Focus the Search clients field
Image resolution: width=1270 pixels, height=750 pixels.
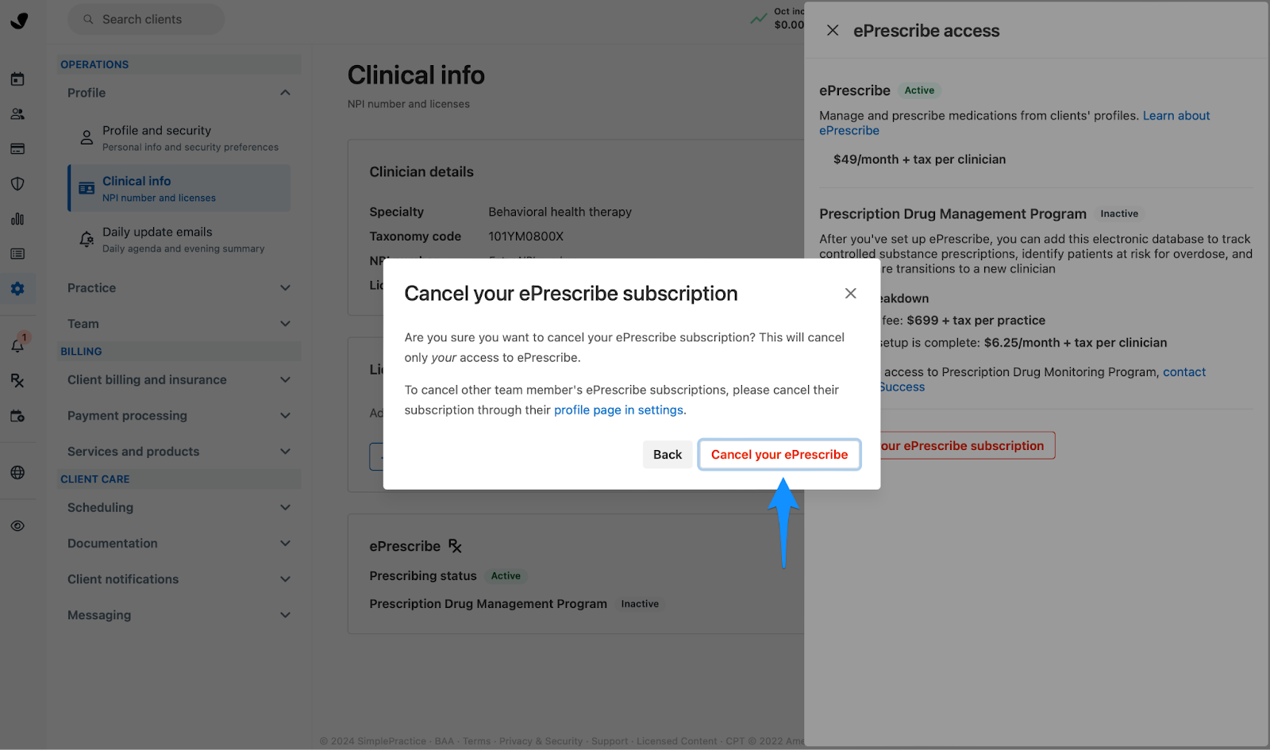pos(146,19)
